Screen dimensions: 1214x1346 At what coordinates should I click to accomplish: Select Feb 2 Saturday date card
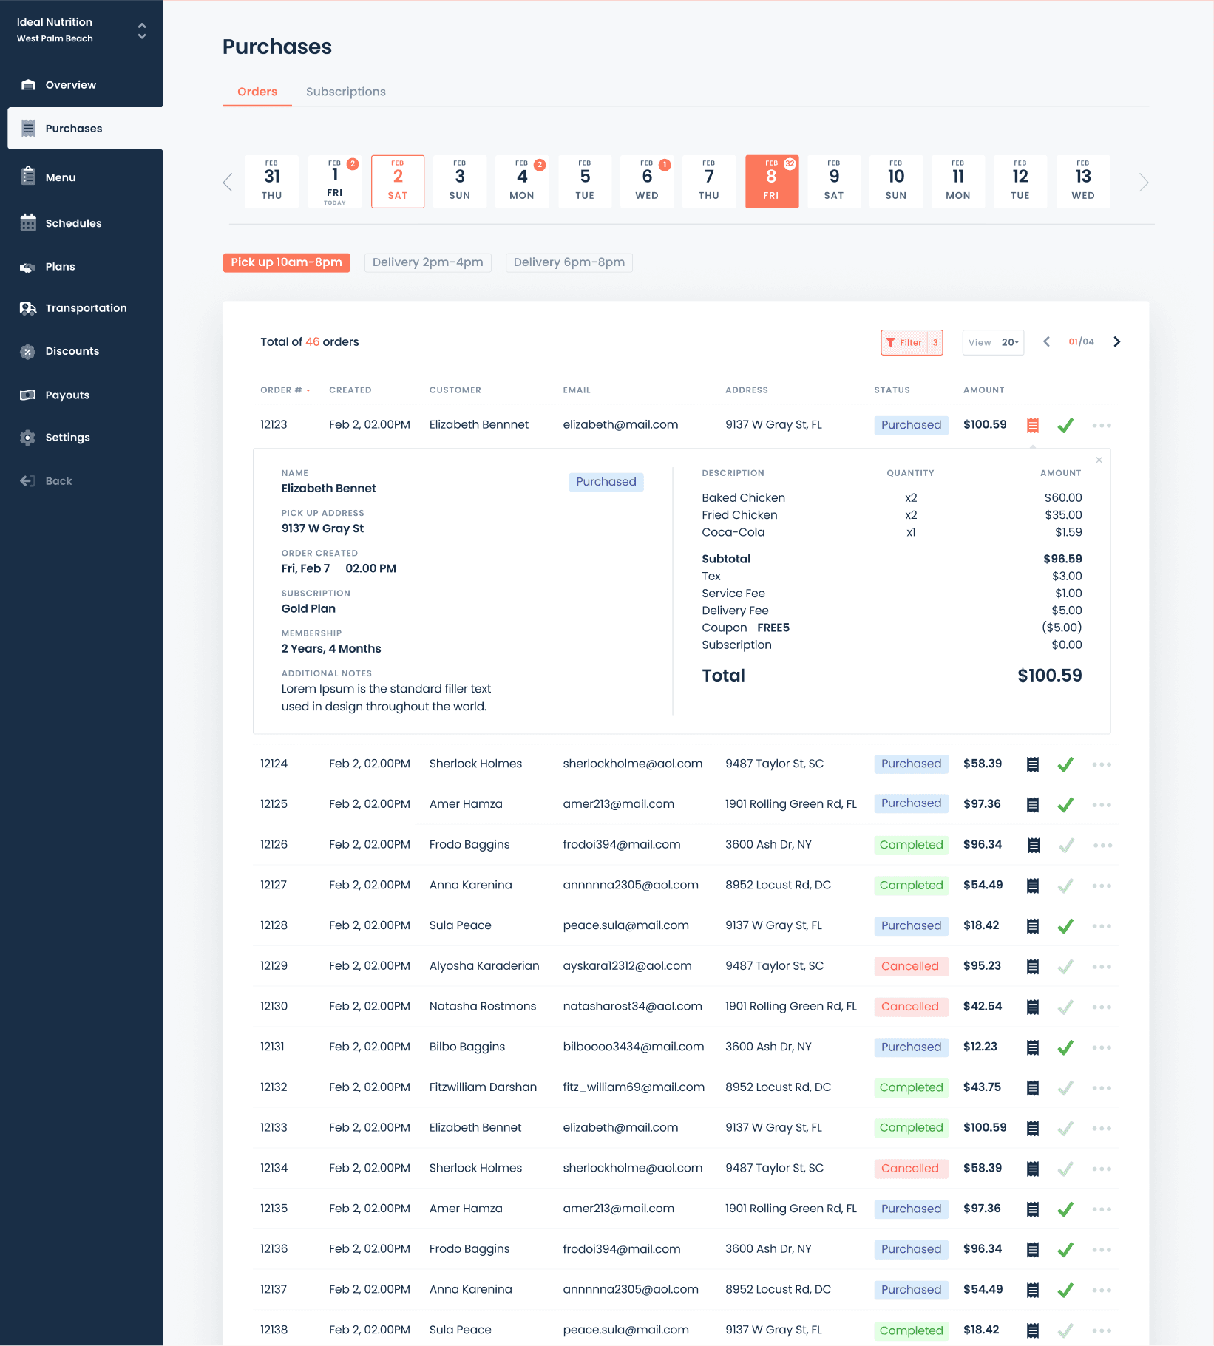398,182
